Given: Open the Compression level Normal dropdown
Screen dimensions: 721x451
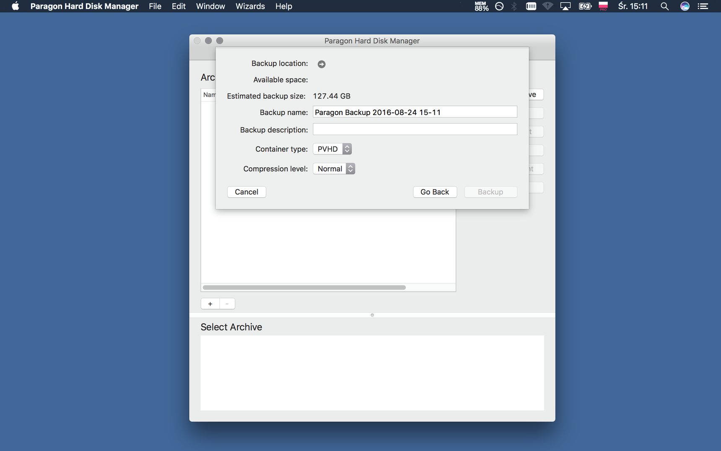Looking at the screenshot, I should point(334,169).
